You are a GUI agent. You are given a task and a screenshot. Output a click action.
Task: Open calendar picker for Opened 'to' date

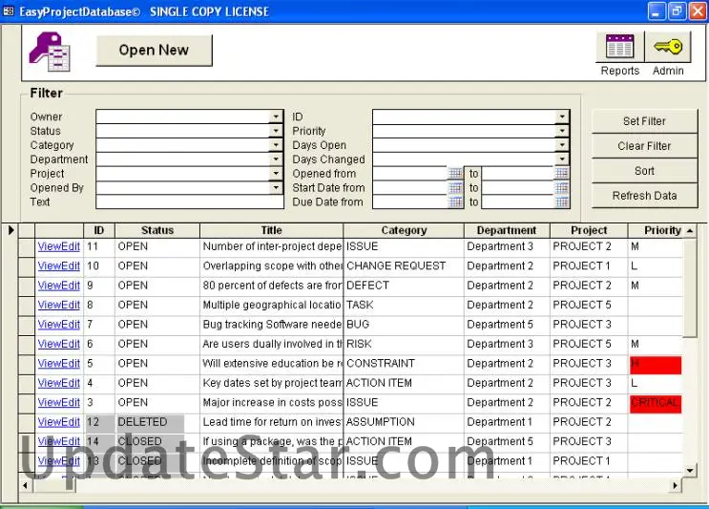(562, 174)
